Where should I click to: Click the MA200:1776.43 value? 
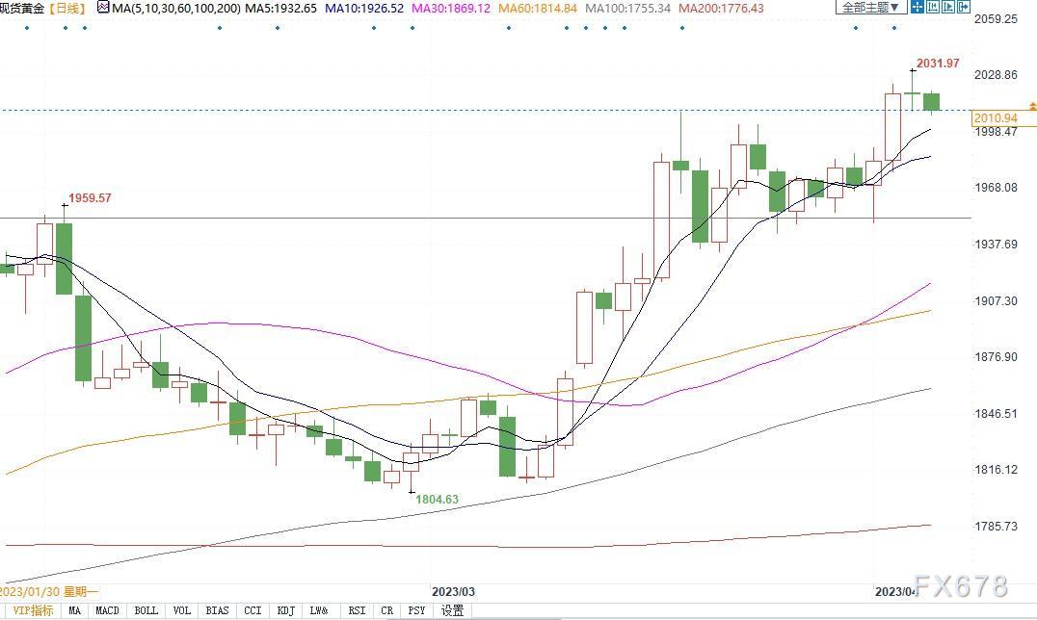(x=722, y=9)
